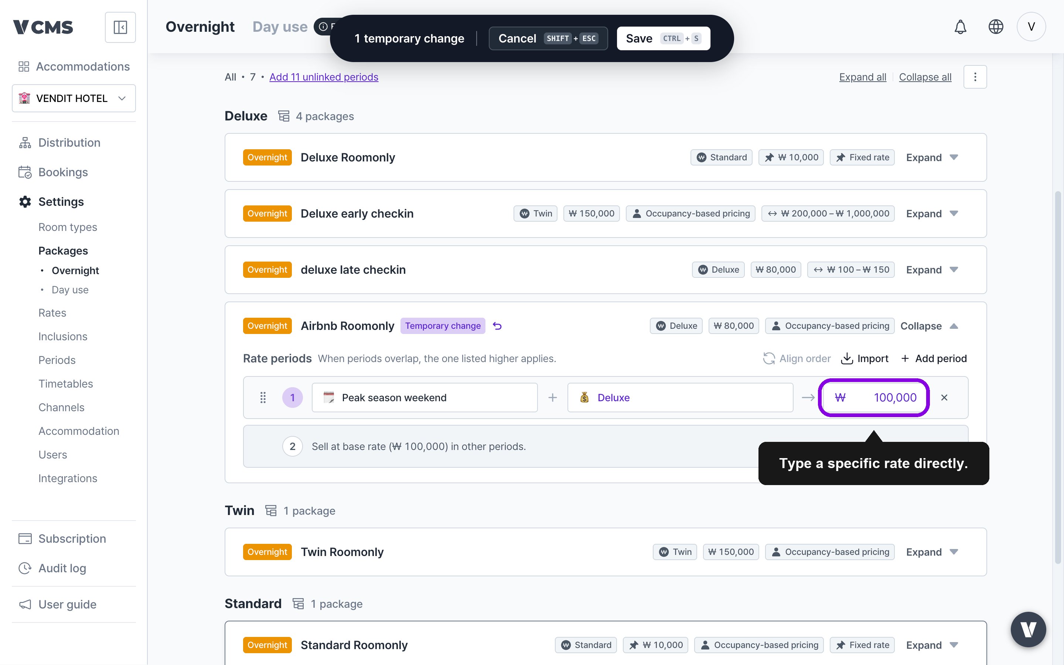Expand the Deluxe Roomonly package
This screenshot has height=665, width=1064.
(x=932, y=157)
